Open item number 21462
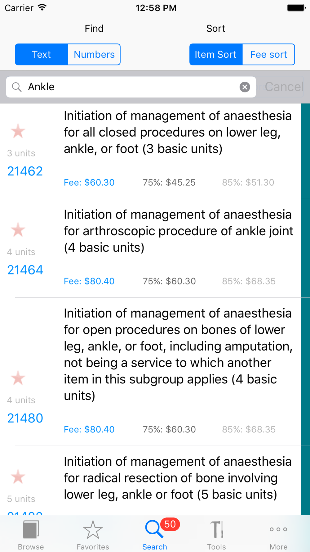310x552 pixels. 25,171
